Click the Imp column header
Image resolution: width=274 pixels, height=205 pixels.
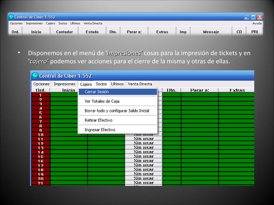point(183,32)
